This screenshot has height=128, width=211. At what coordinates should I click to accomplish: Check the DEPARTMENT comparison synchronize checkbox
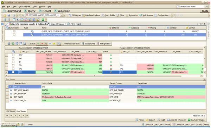14,35
